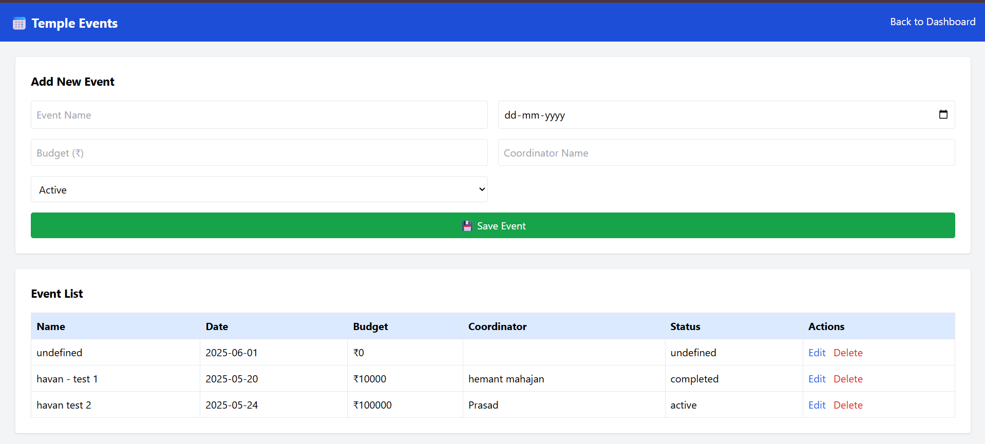This screenshot has width=985, height=444.
Task: Click the Temple Events header title
Action: coord(74,24)
